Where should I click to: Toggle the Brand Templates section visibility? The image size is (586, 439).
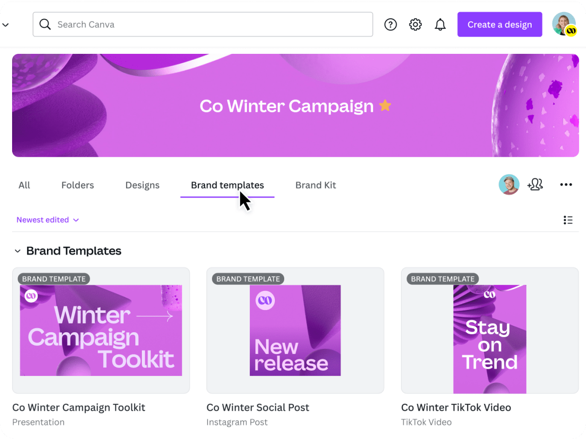click(x=18, y=251)
